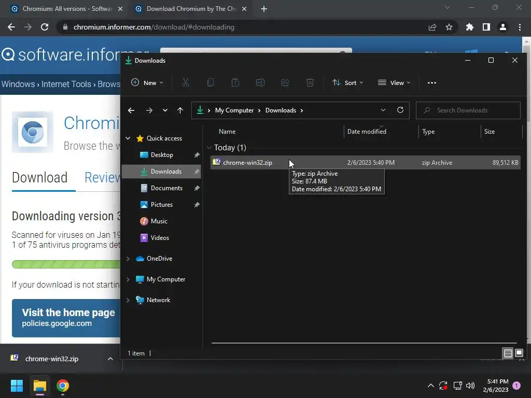This screenshot has width=531, height=398.
Task: Switch to details view layout icon
Action: click(x=508, y=353)
